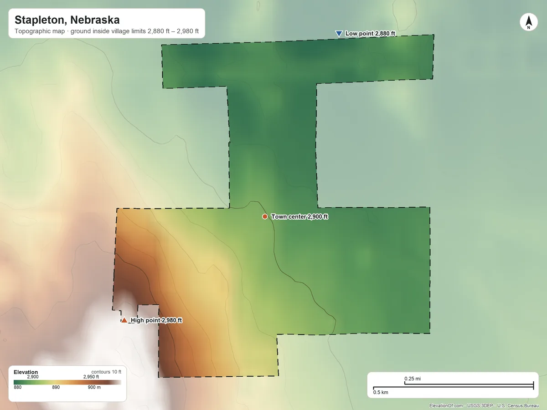Click the '0.5 km' scale label
Image resolution: width=547 pixels, height=410 pixels.
(x=381, y=392)
